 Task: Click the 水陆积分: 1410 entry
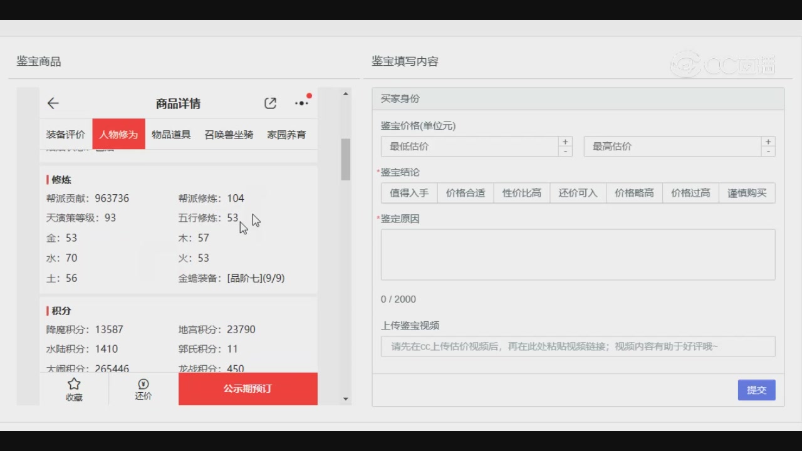pyautogui.click(x=82, y=349)
